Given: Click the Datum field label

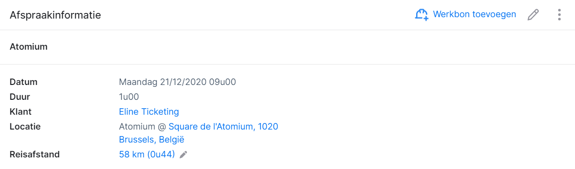Looking at the screenshot, I should [23, 82].
